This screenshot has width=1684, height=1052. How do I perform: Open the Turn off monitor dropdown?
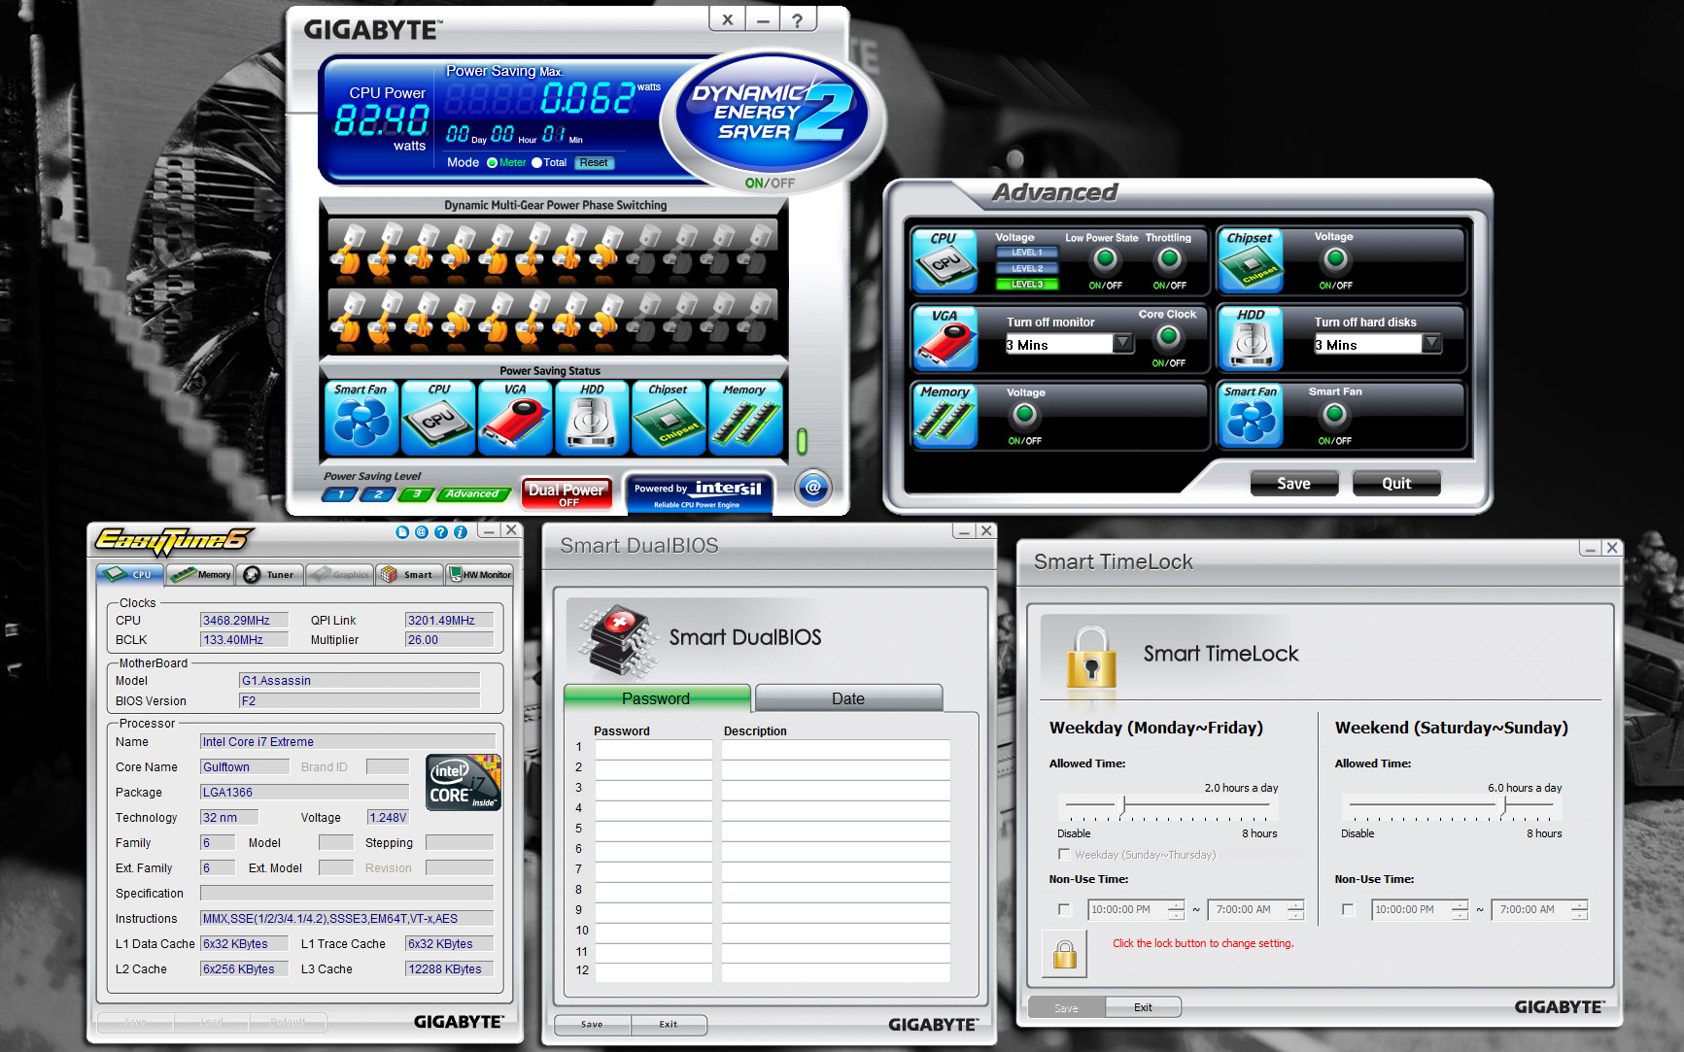[x=1122, y=344]
